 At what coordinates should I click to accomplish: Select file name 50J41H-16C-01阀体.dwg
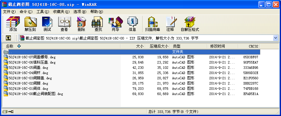29,89
